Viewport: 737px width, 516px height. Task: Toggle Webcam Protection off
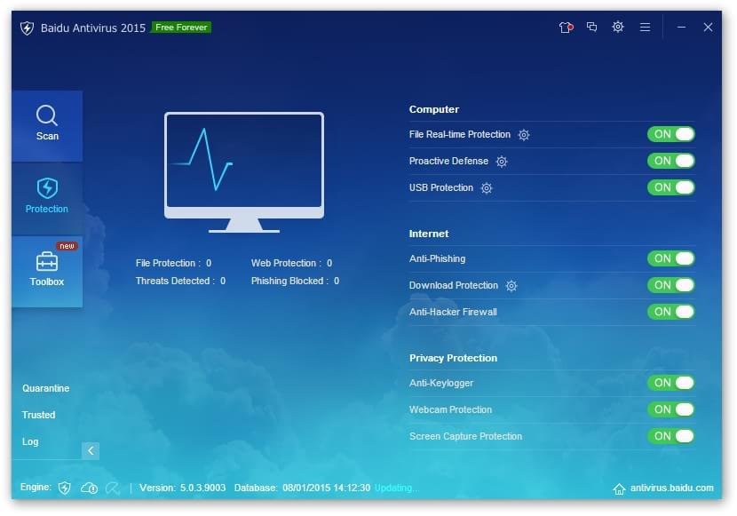coord(670,409)
